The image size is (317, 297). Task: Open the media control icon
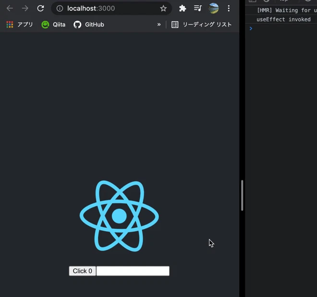tap(198, 8)
